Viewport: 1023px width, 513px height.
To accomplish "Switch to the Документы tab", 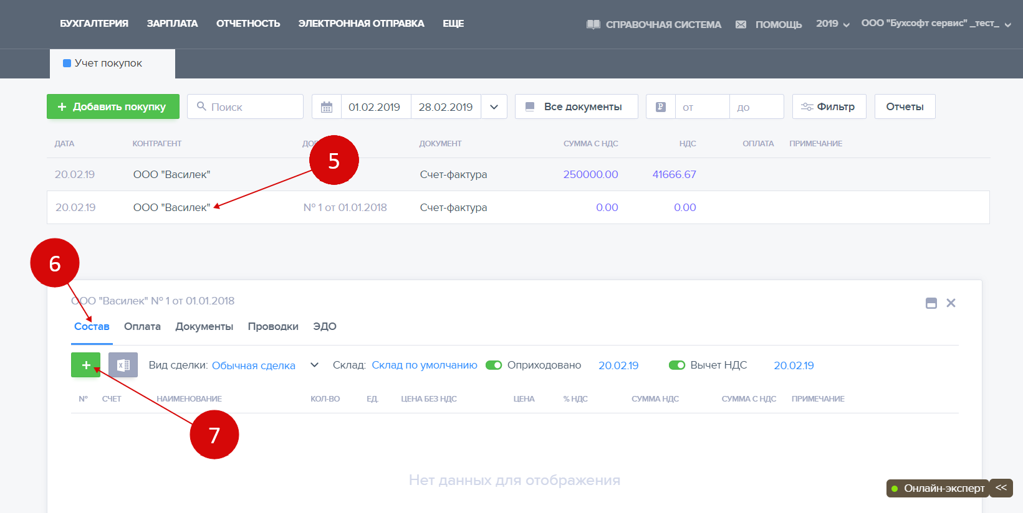I will 204,326.
